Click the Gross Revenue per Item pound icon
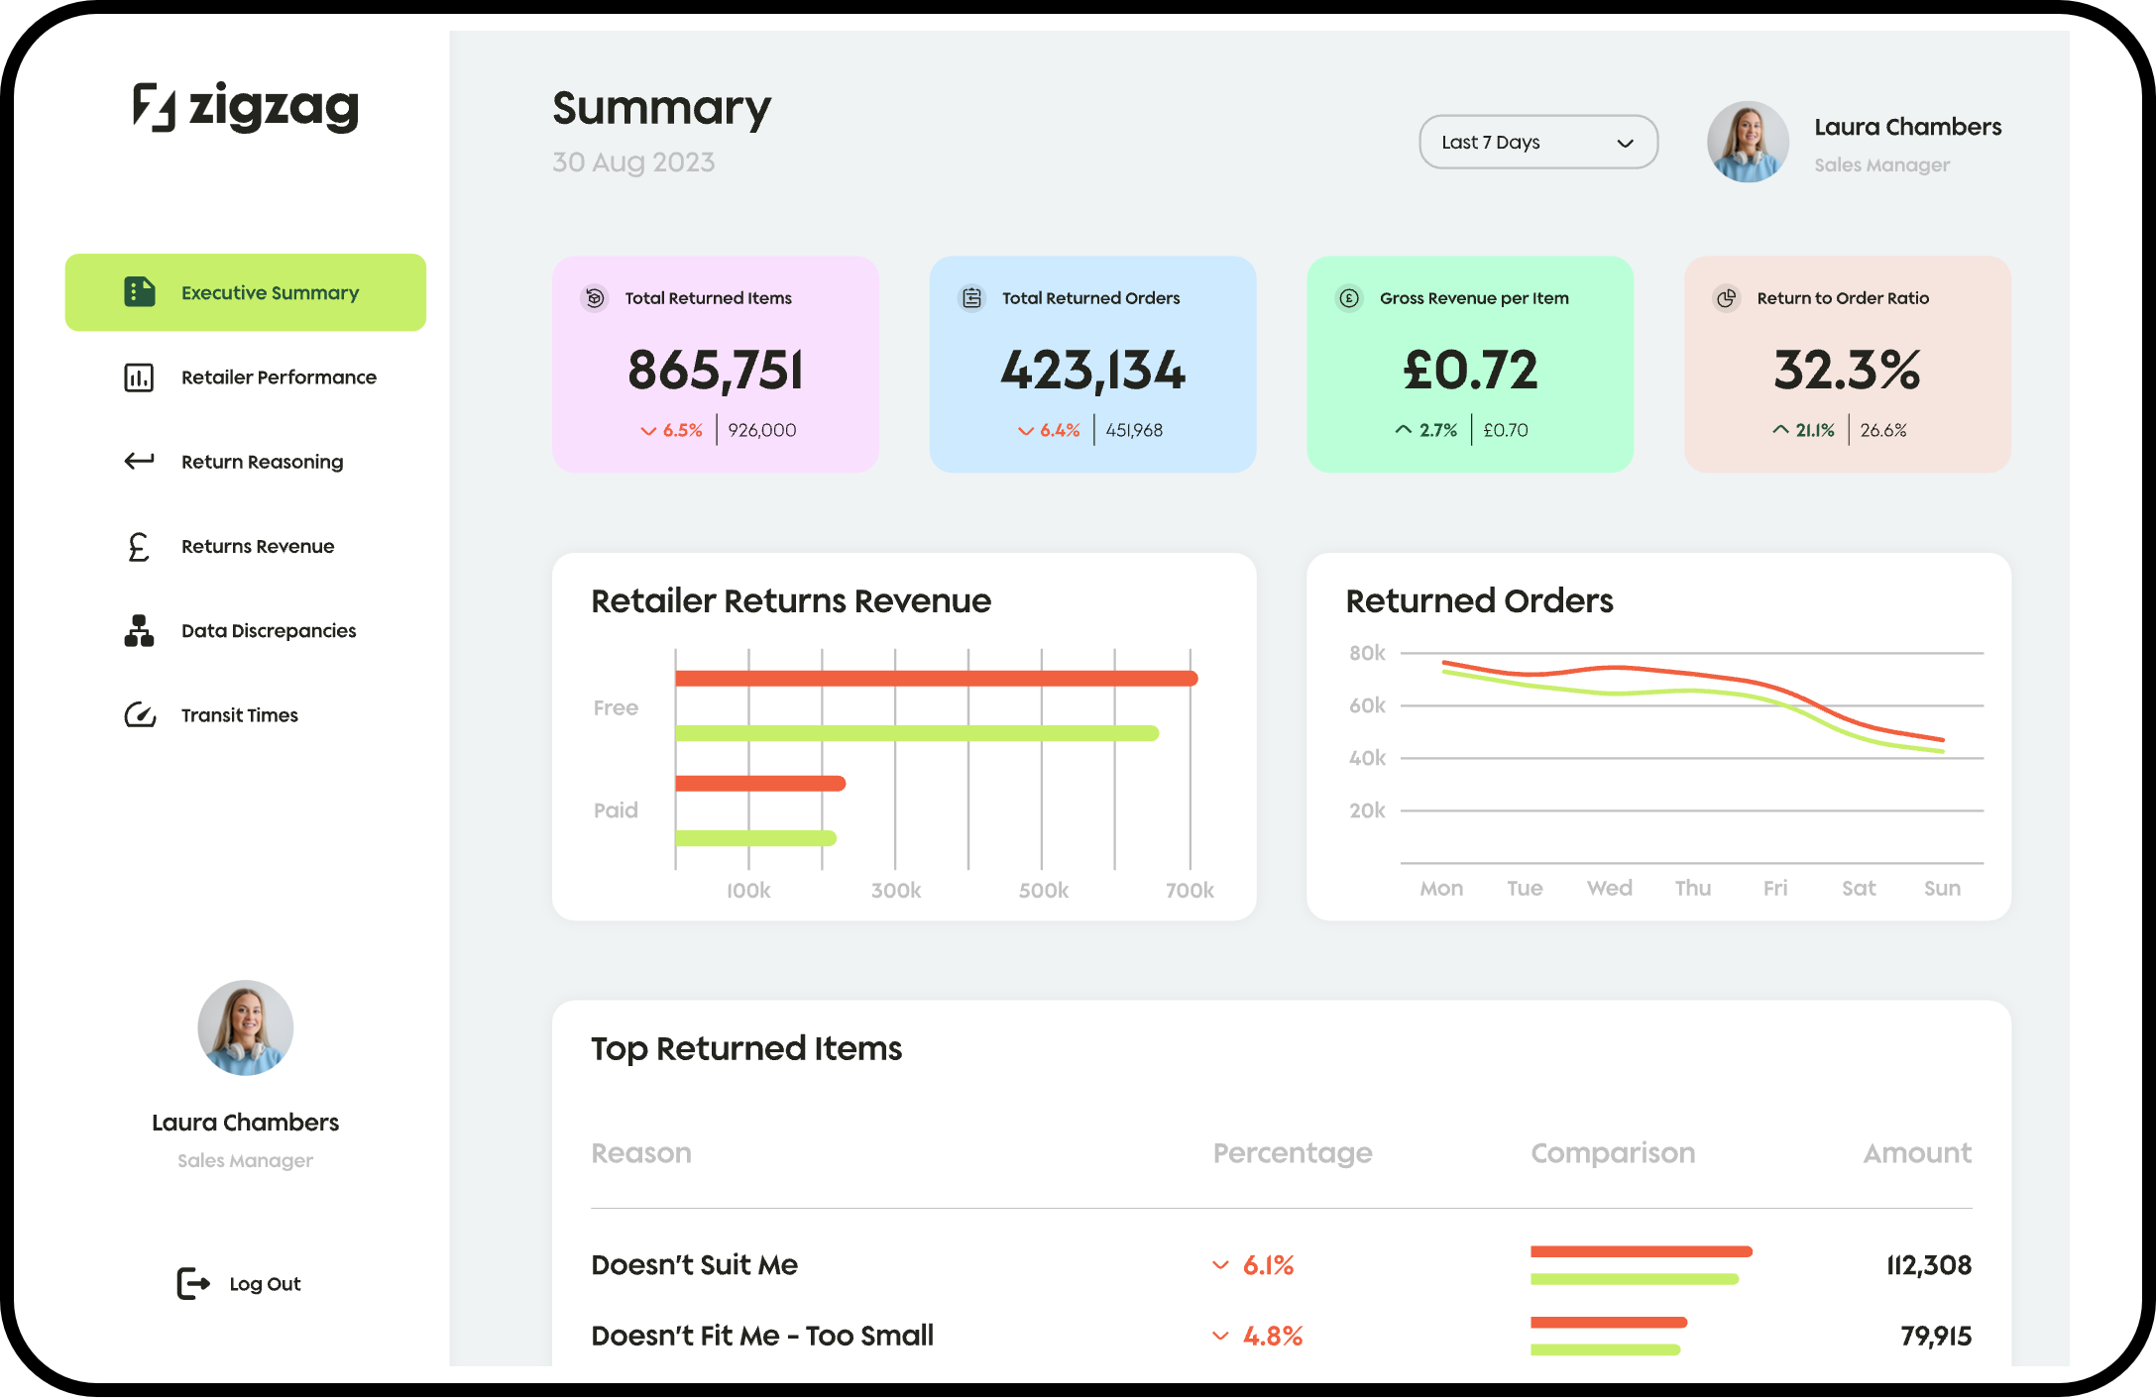2156x1398 pixels. [1349, 298]
